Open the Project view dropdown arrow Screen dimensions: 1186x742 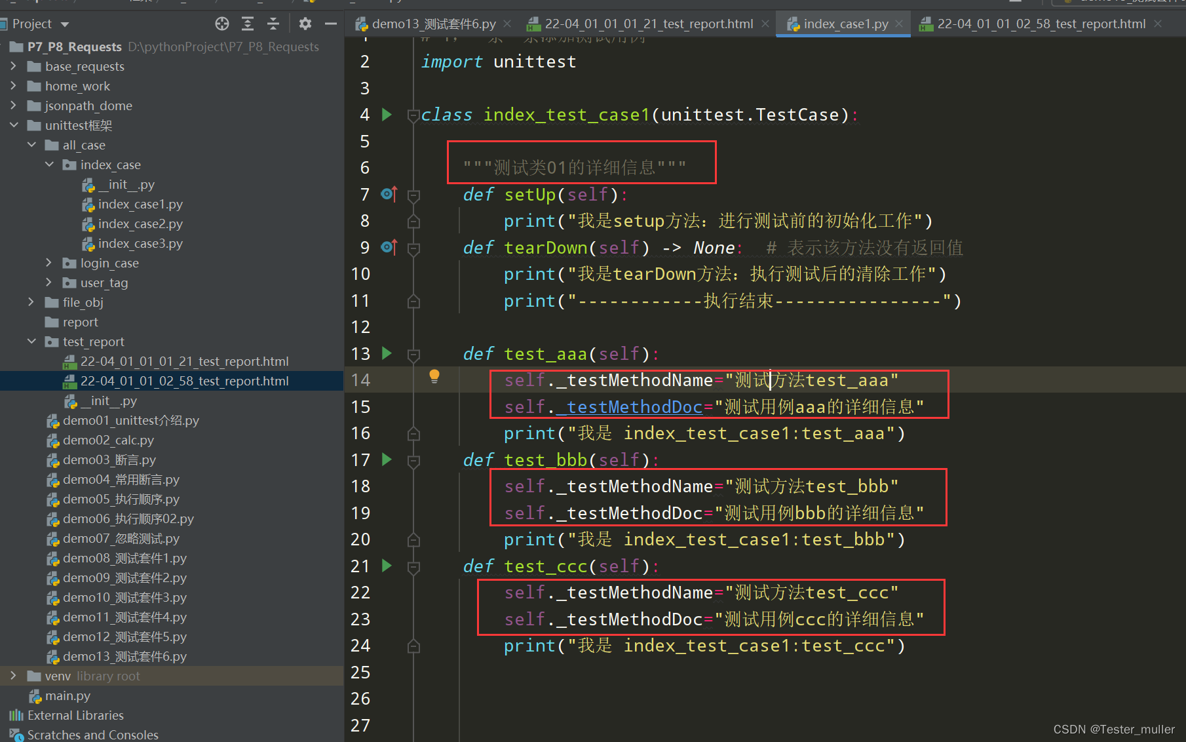click(64, 25)
